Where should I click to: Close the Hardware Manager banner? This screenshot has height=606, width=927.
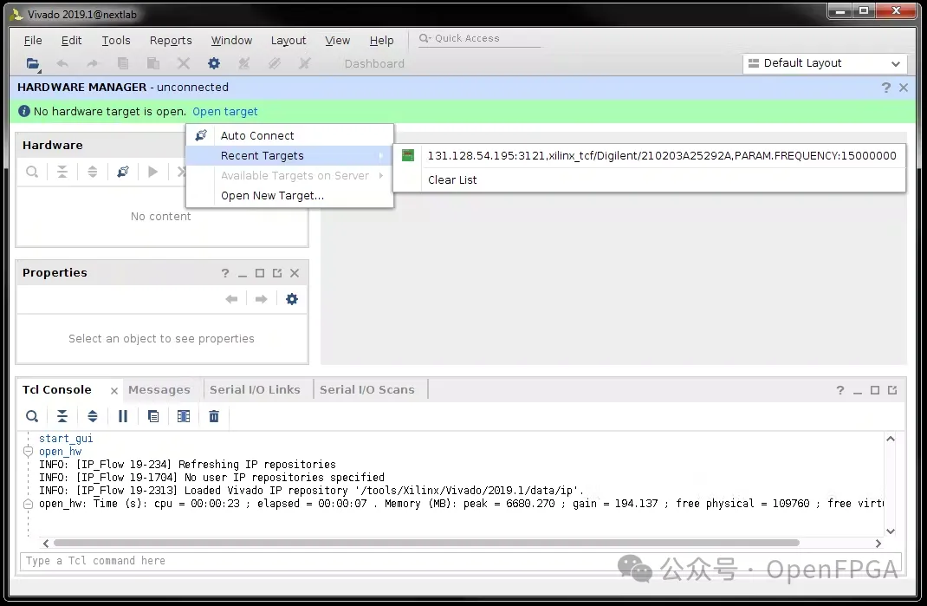(x=904, y=88)
